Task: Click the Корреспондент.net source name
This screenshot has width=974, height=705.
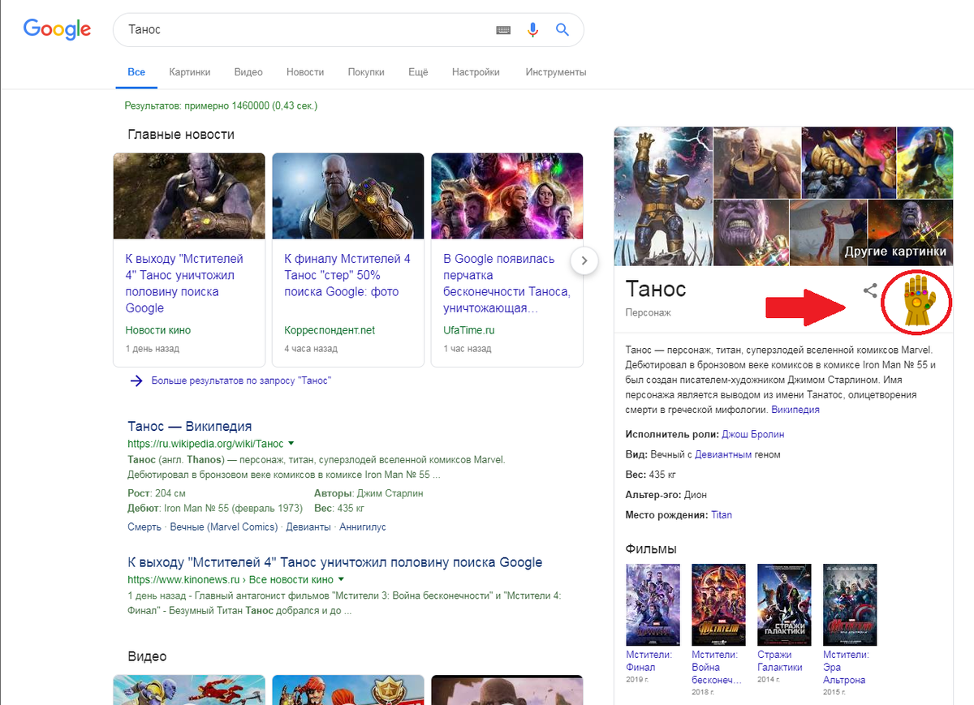Action: pyautogui.click(x=330, y=330)
